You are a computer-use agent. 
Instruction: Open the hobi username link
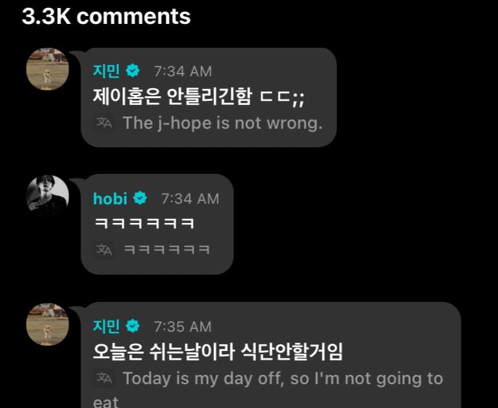point(110,199)
